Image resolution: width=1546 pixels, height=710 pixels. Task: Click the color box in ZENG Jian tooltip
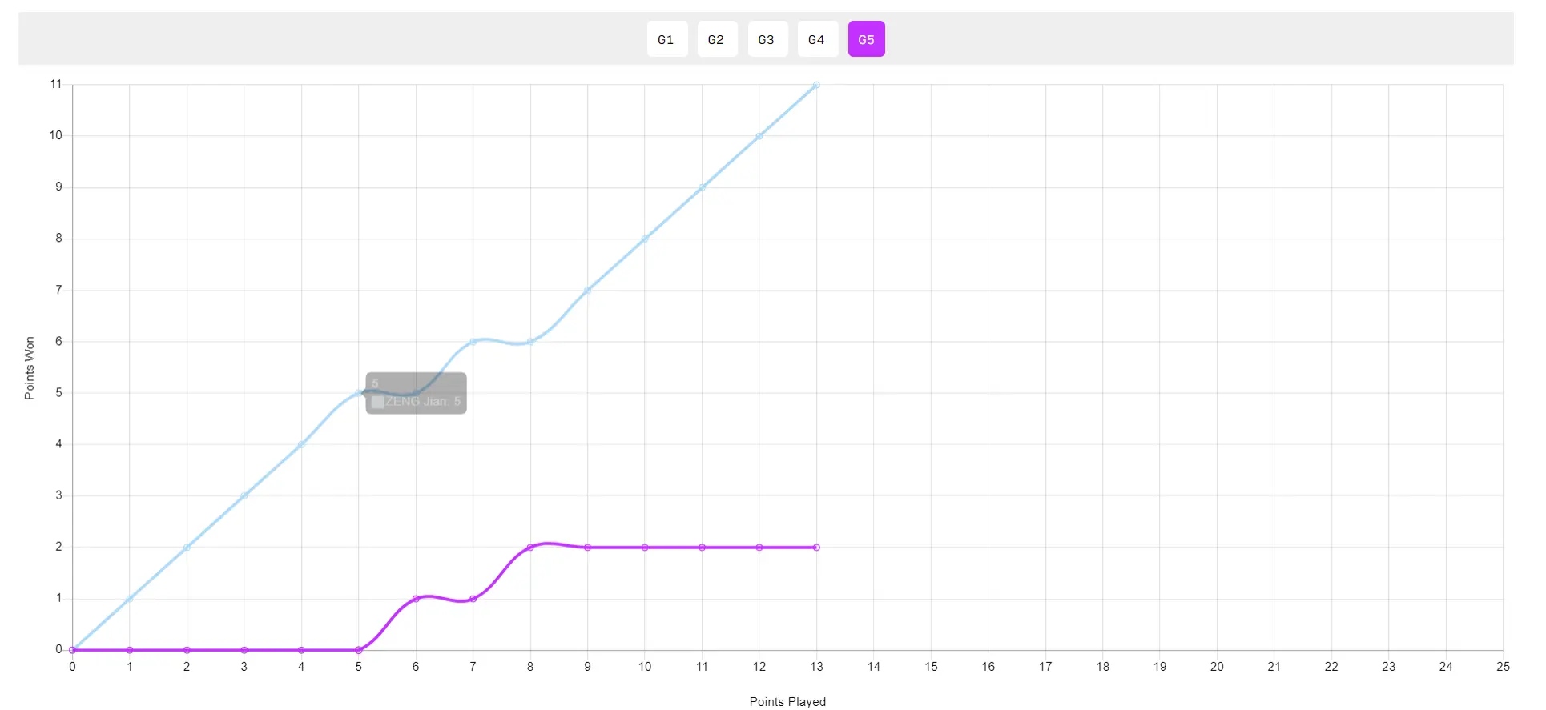(x=377, y=402)
